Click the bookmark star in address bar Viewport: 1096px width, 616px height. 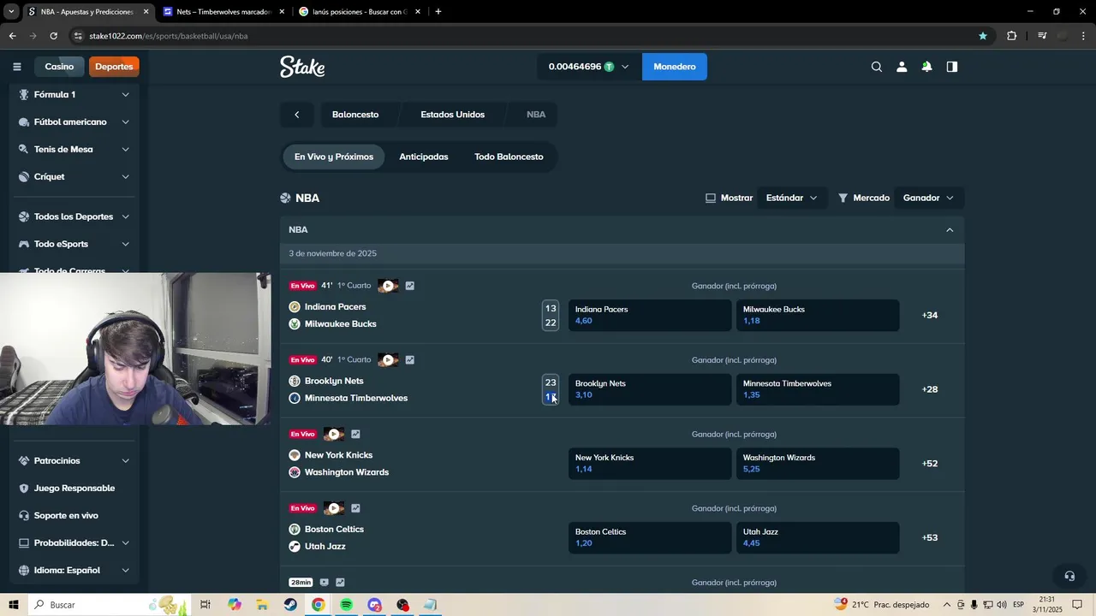tap(983, 36)
